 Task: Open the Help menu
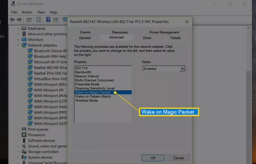click(53, 12)
